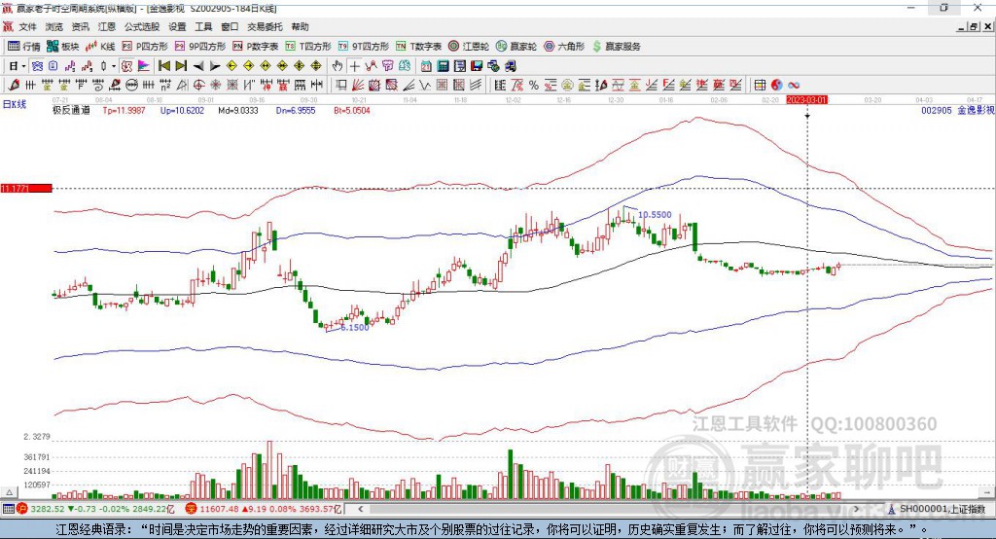Jump to last bar icon

[181, 66]
